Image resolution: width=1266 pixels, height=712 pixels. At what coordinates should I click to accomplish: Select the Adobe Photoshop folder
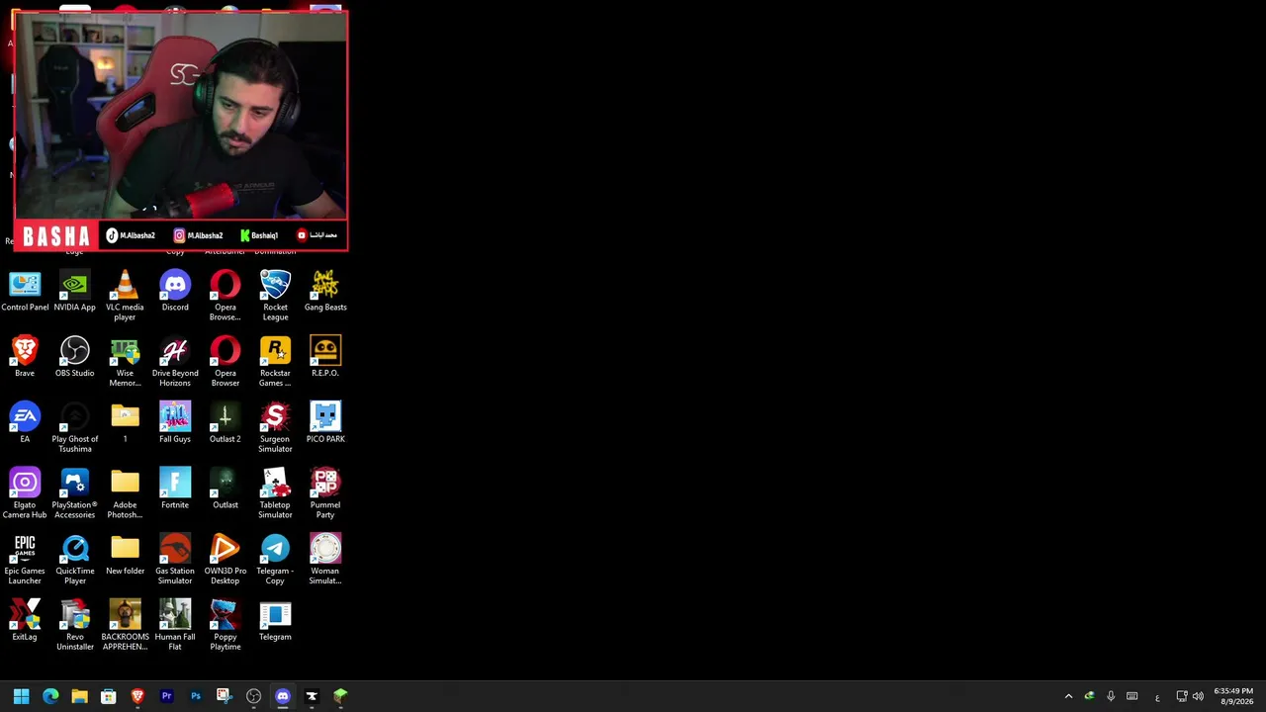pos(125,493)
